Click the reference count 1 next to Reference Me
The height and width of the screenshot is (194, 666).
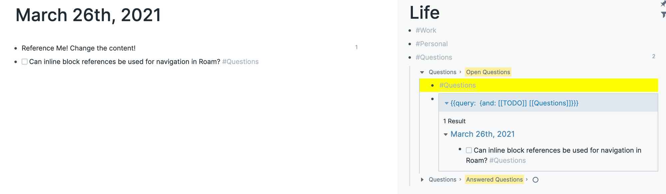click(356, 47)
